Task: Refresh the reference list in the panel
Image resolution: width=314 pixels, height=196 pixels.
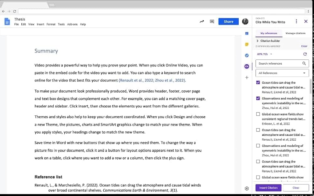Action: [x=305, y=54]
